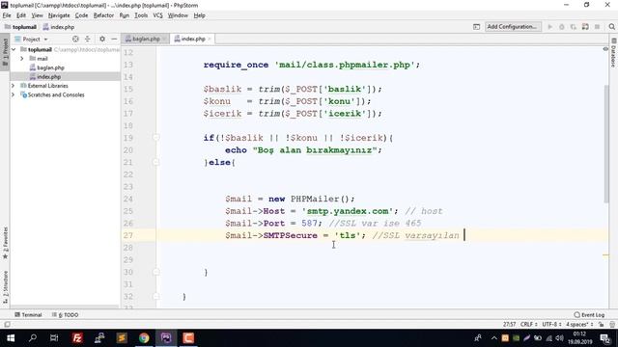Click index.php breadcrumb in navigation bar
Image resolution: width=618 pixels, height=347 pixels.
click(59, 27)
